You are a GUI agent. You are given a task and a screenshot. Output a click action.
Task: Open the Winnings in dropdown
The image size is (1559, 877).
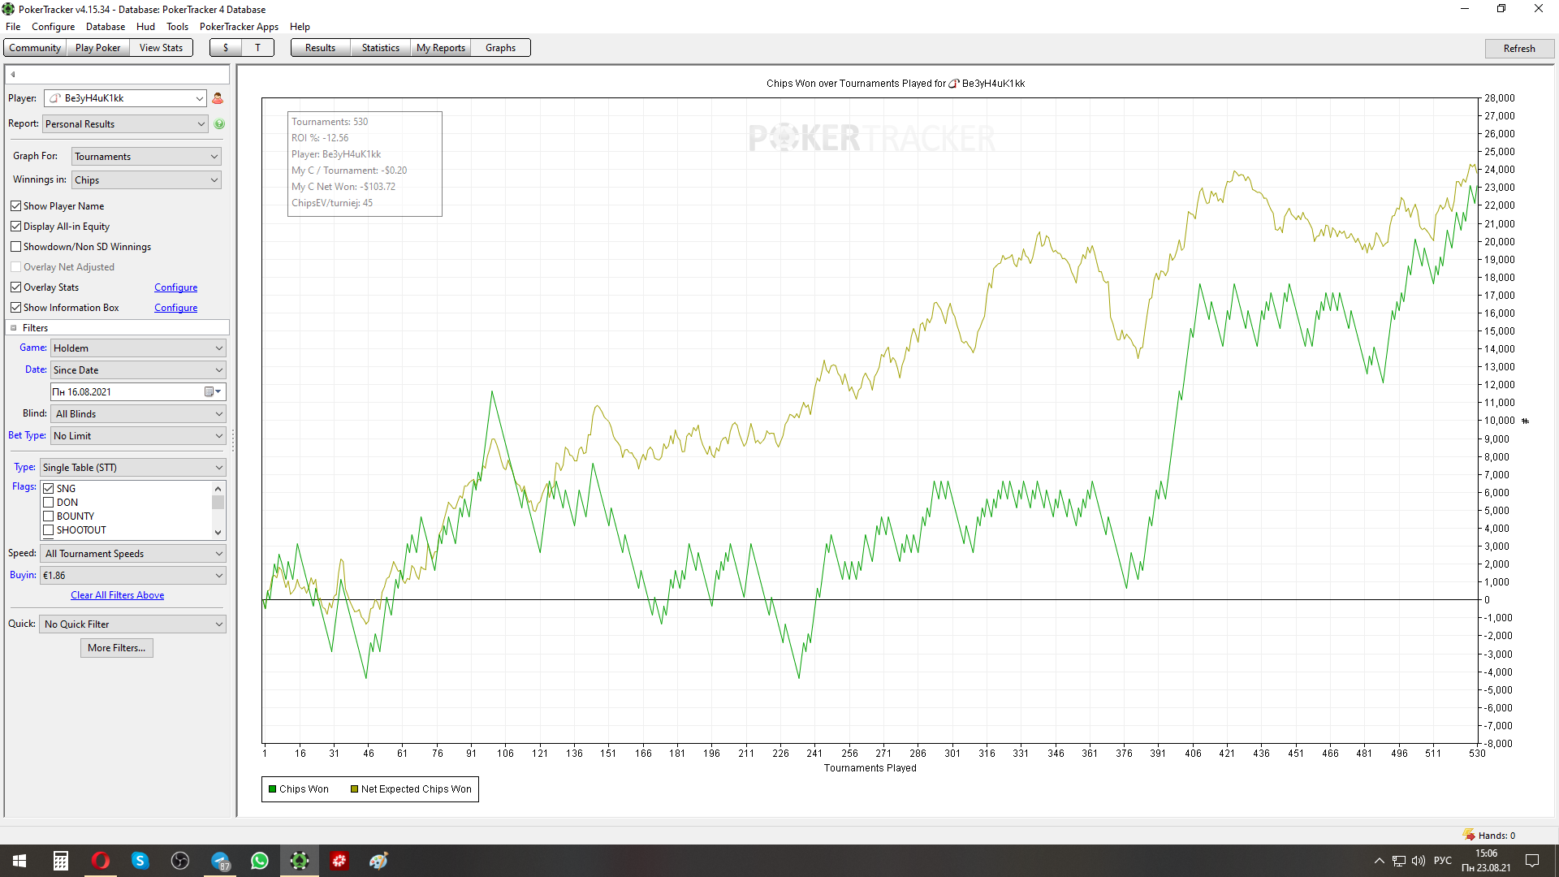click(x=146, y=180)
